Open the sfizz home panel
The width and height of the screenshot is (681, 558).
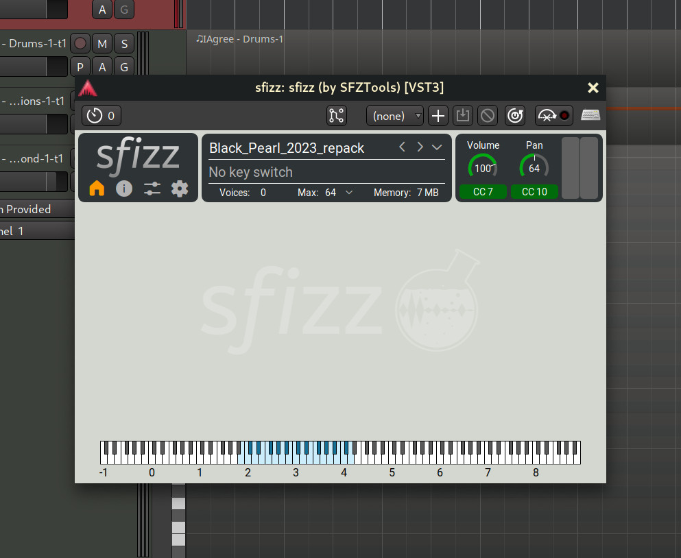pyautogui.click(x=97, y=189)
